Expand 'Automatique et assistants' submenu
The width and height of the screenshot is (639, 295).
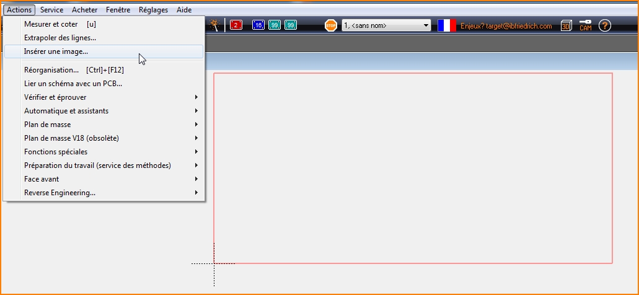pyautogui.click(x=66, y=111)
